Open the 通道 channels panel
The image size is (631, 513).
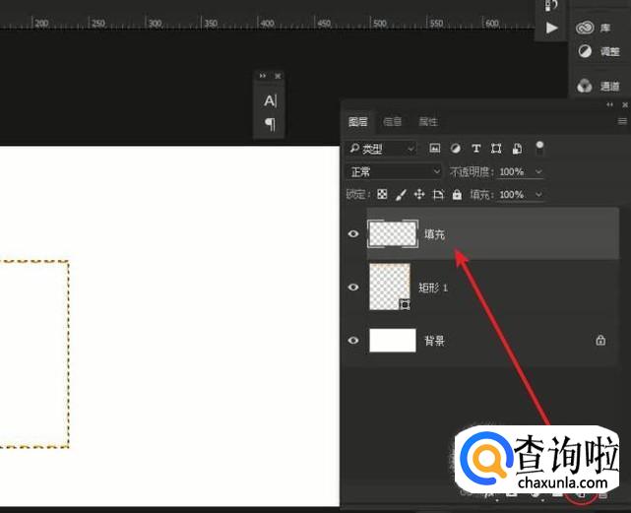tap(599, 86)
